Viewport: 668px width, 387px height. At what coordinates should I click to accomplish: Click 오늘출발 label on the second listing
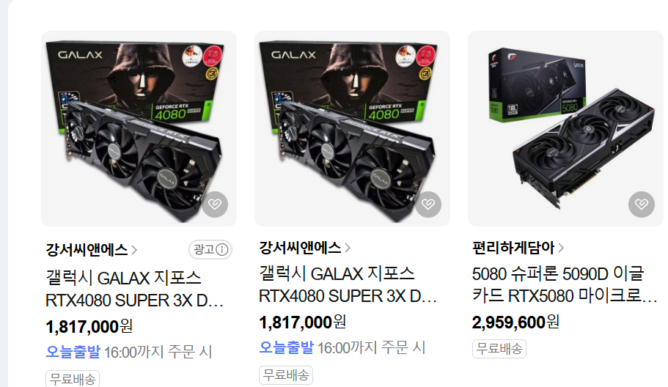pos(286,347)
